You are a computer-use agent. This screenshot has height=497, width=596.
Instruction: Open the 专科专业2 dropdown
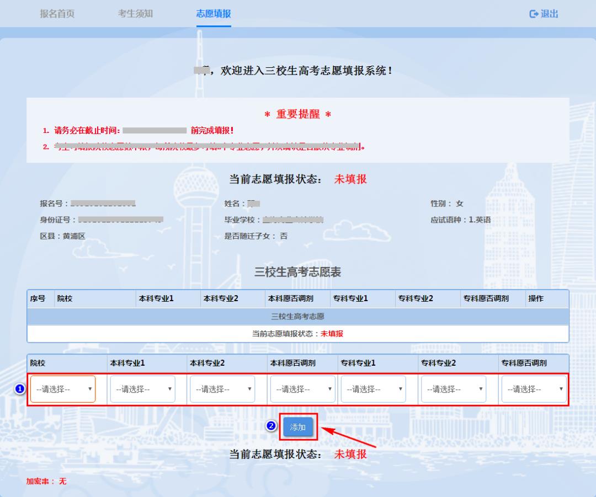(454, 389)
